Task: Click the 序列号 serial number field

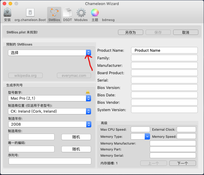Action: coord(50,161)
